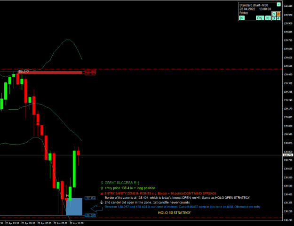Jump to last bar with >| button
294x226 pixels.
tap(268, 18)
